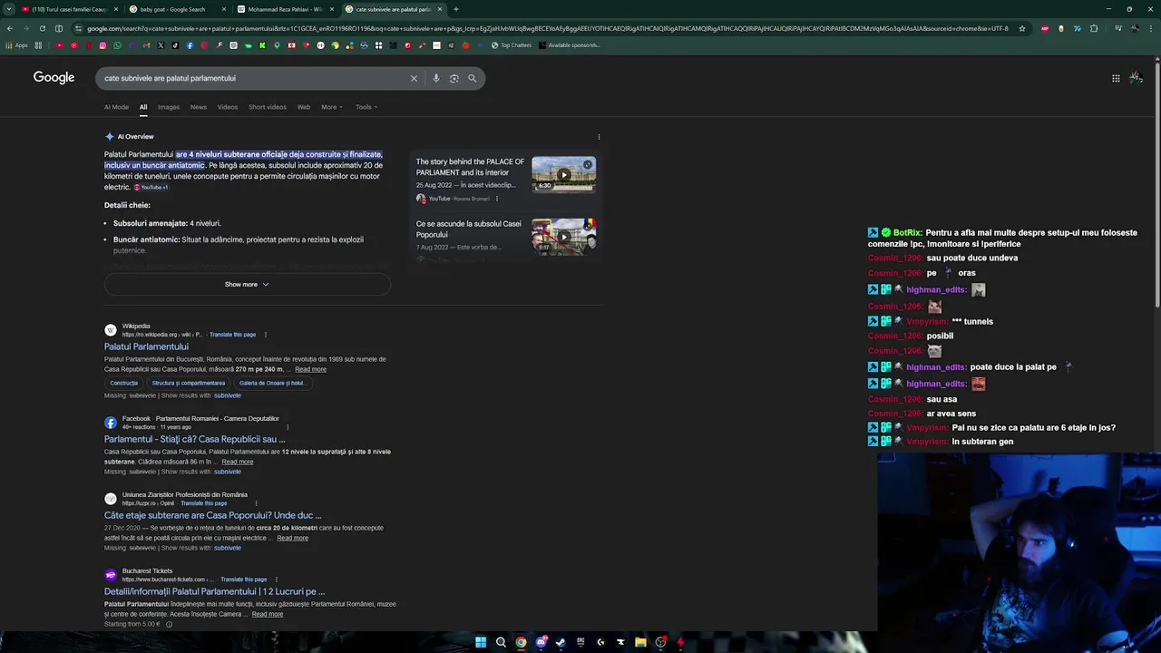Open Instagram bookmark in bookmarks bar
This screenshot has height=653, width=1161.
tap(102, 45)
